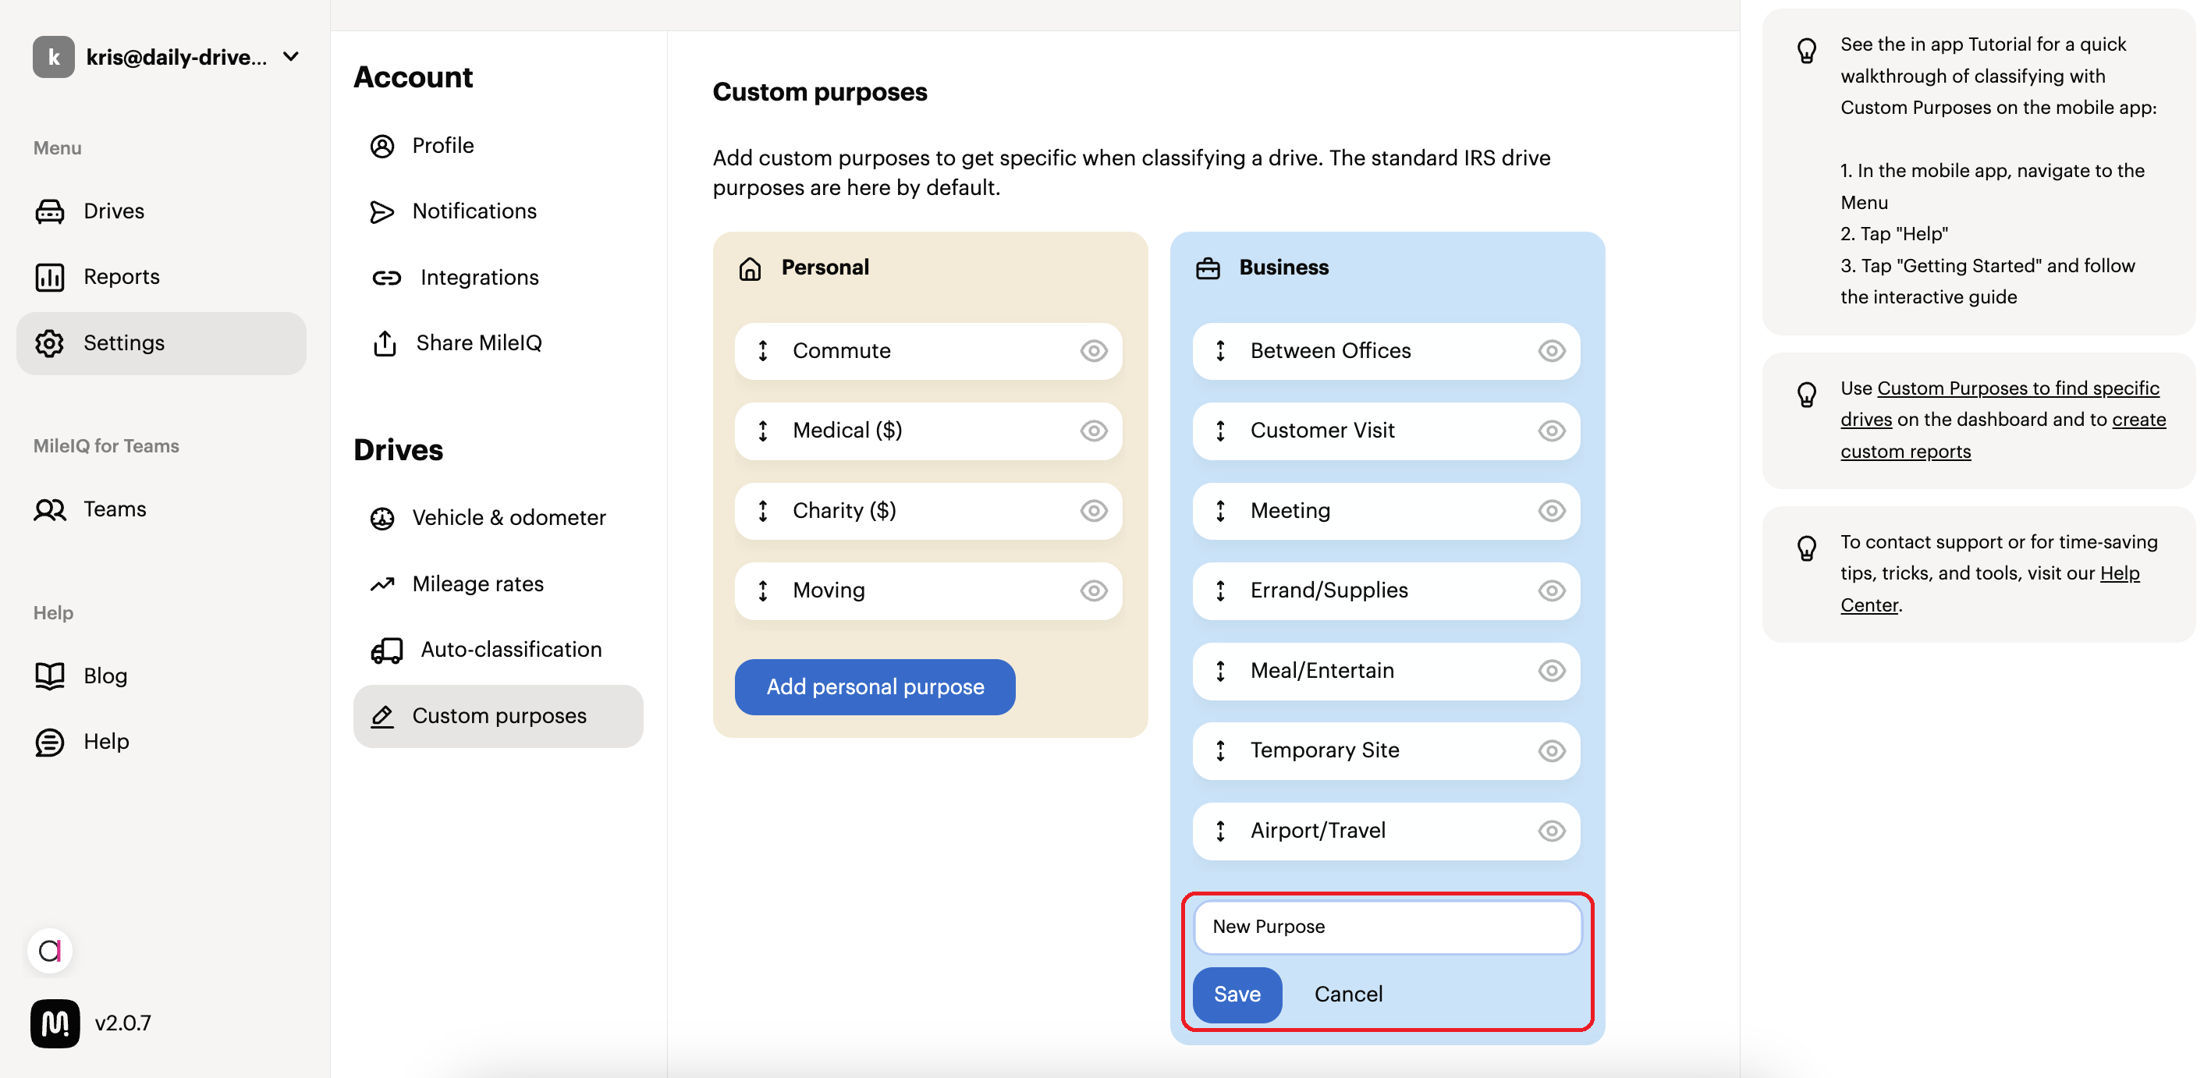Click the Charity ($) purpose row
Screen dimensions: 2211x1078
[928, 512]
